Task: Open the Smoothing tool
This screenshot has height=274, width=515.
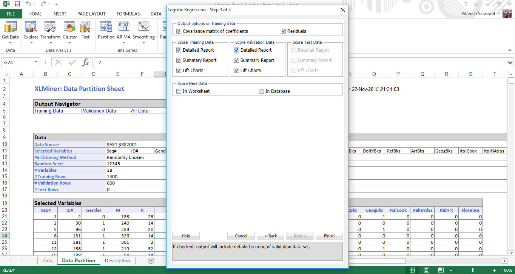Action: (x=143, y=28)
